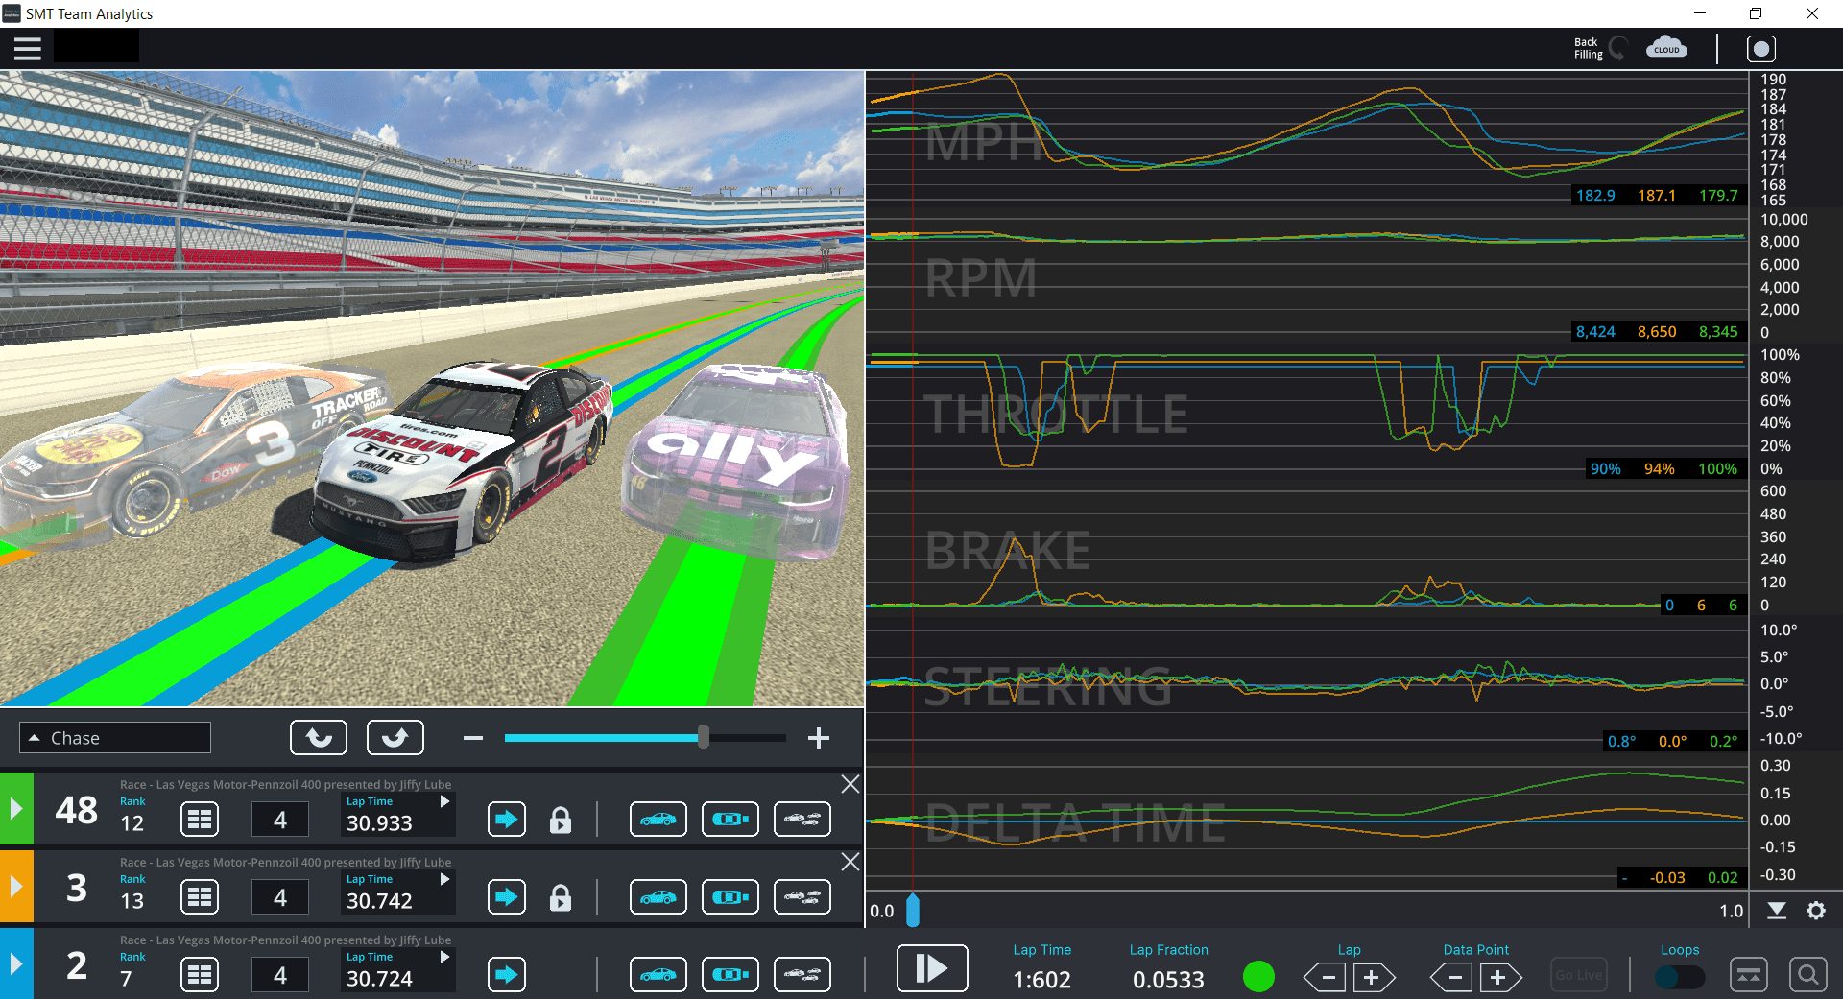Viewport: 1843px width, 999px height.
Task: Open the data table for car 2
Action: point(200,975)
